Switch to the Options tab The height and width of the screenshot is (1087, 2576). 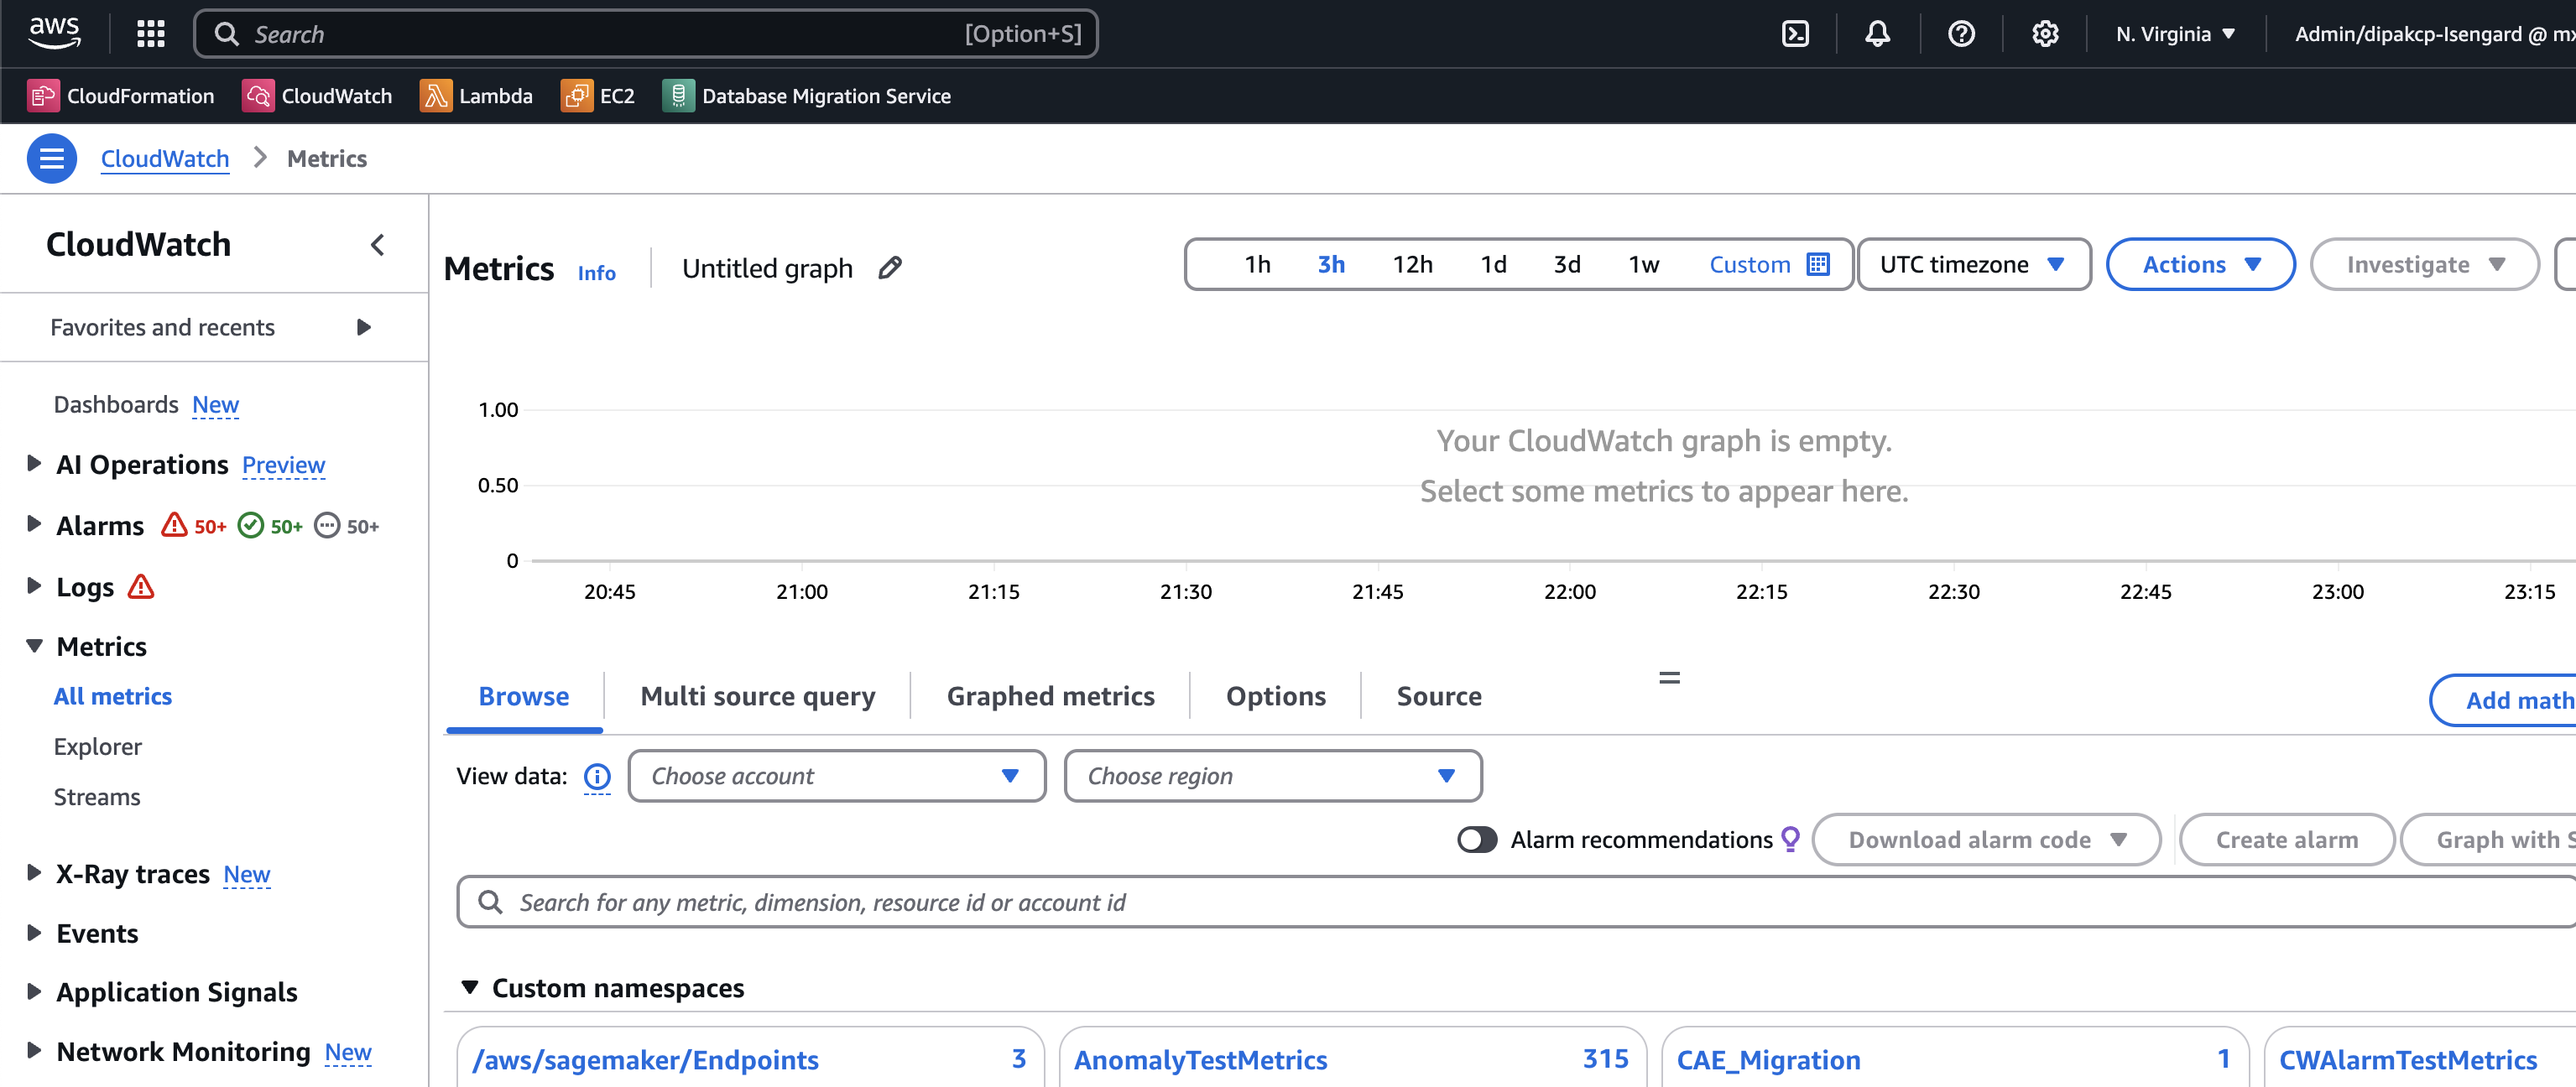pos(1275,696)
